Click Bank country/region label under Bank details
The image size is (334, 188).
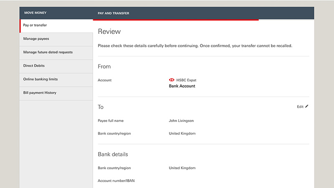[114, 168]
